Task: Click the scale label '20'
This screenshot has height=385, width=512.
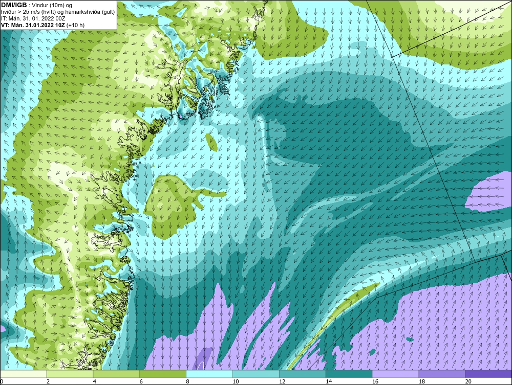Action: click(x=468, y=381)
